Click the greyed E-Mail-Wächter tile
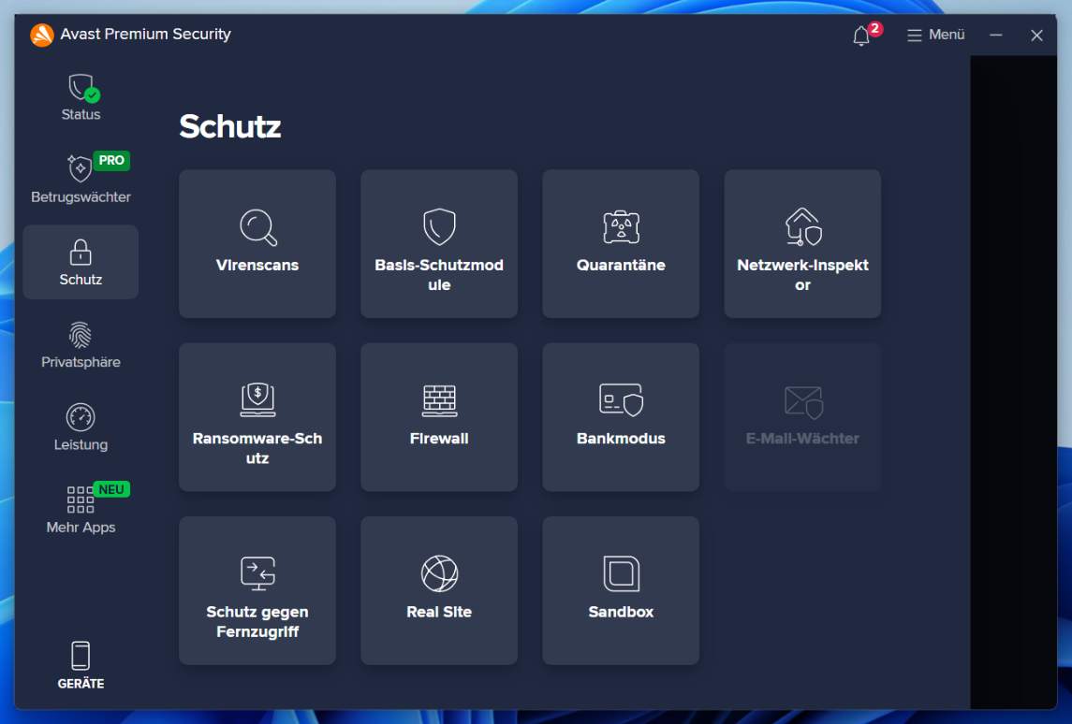The image size is (1072, 724). coord(802,417)
